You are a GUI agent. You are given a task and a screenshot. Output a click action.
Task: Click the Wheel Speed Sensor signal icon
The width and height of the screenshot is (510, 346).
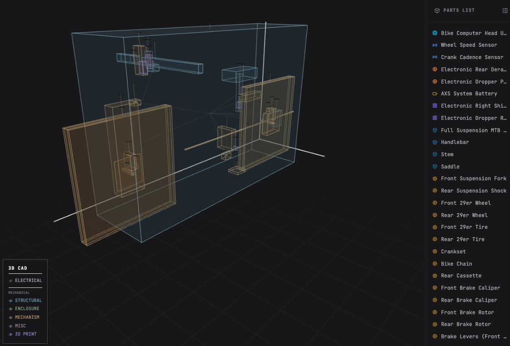tap(435, 45)
